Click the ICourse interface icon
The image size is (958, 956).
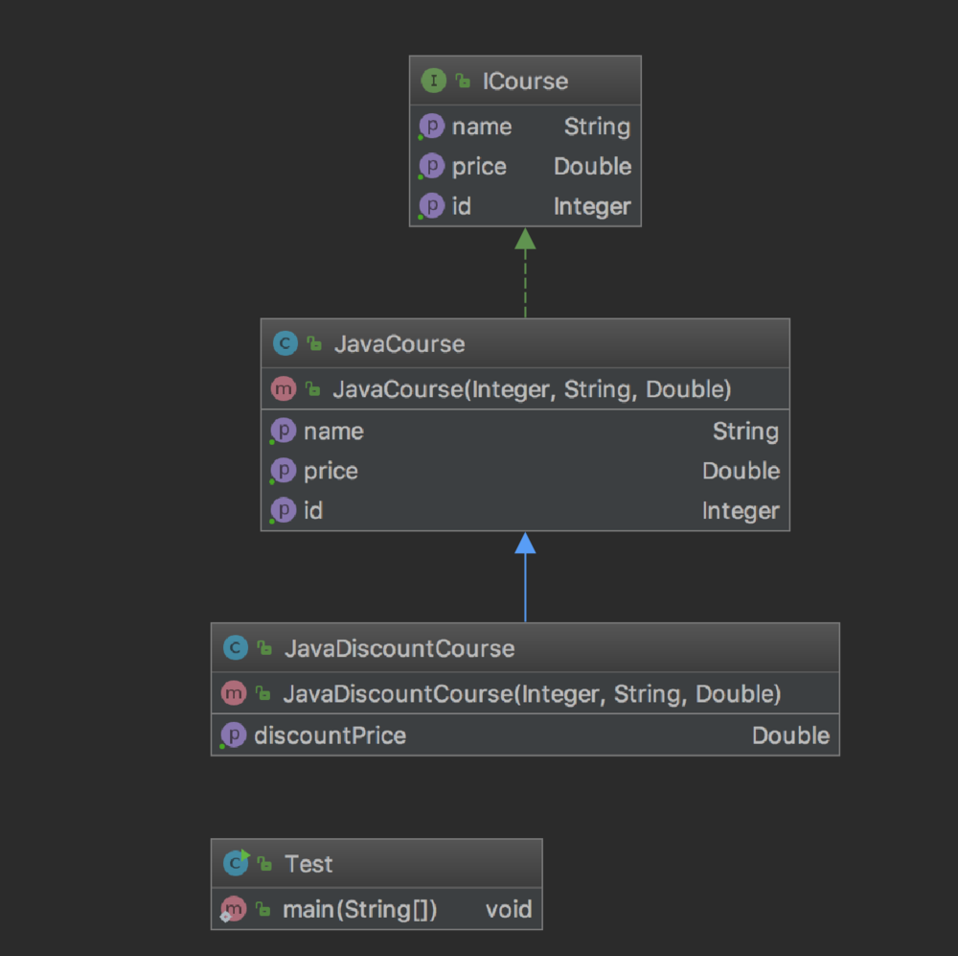click(x=434, y=82)
